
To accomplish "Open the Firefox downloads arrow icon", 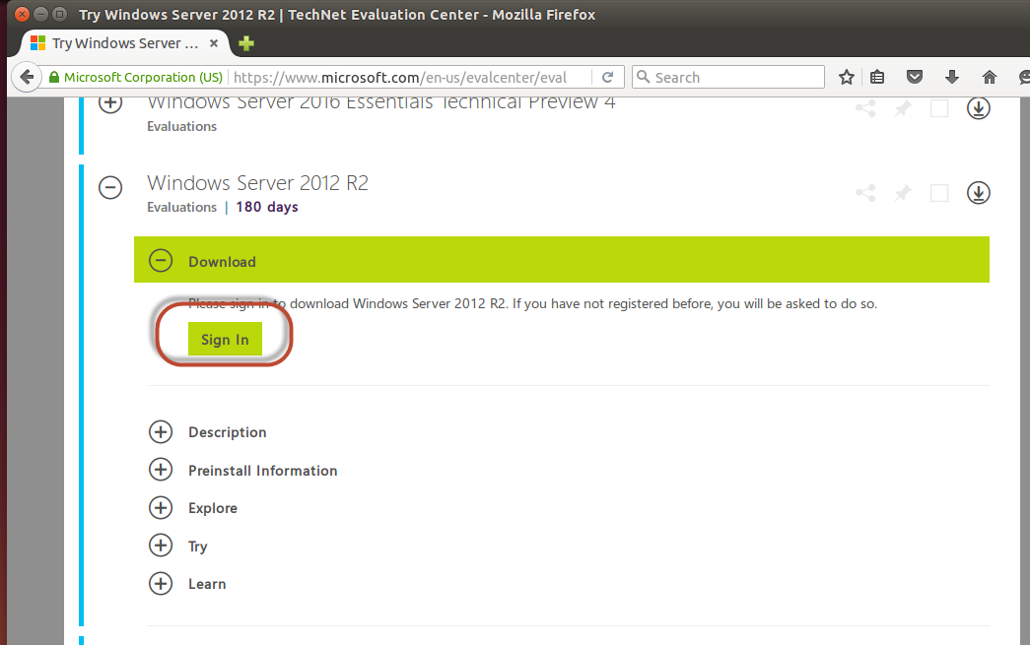I will pos(952,78).
